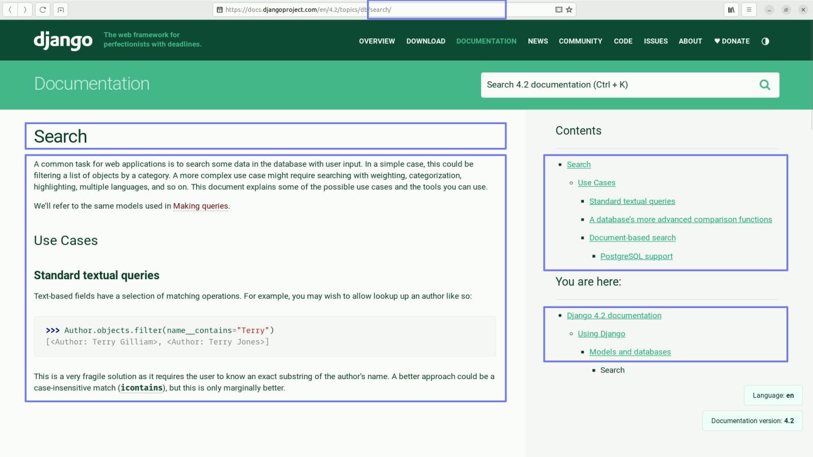This screenshot has height=457, width=813.
Task: Open the Code nav item
Action: (623, 41)
